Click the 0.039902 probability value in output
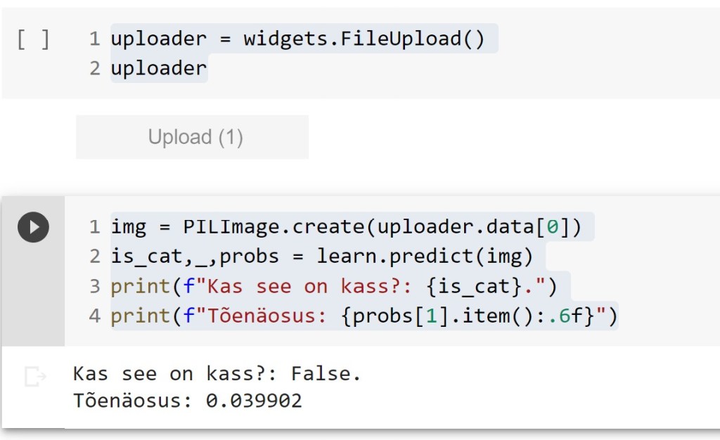The height and width of the screenshot is (440, 720). (254, 401)
